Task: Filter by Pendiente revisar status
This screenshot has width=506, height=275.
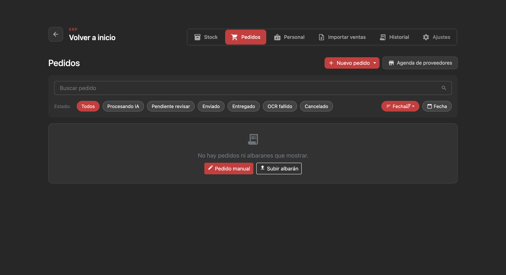Action: click(x=171, y=106)
